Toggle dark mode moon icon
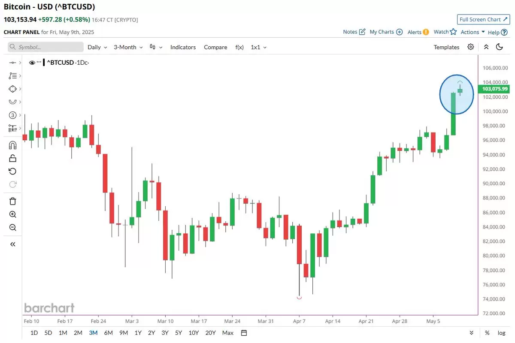This screenshot has height=343, width=515. 499,47
